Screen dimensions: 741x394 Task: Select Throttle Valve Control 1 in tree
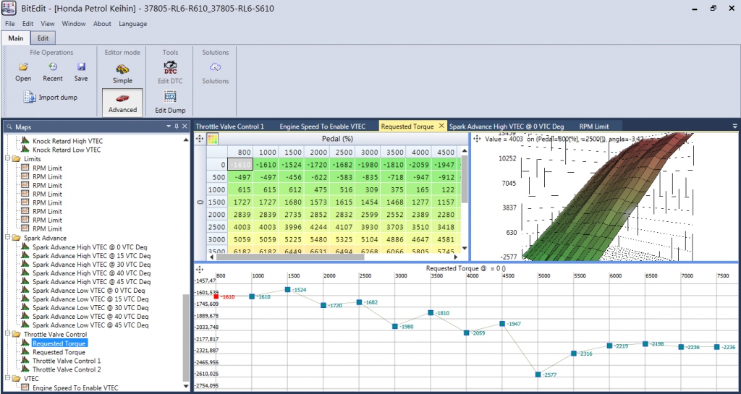click(67, 361)
